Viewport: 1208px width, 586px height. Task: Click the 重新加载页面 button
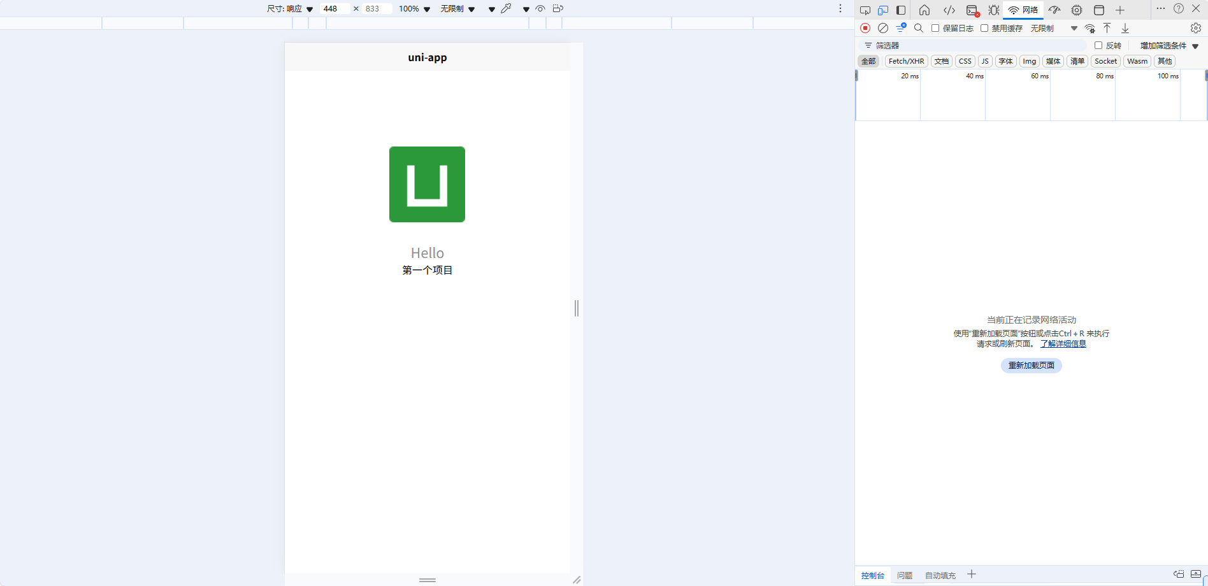[x=1031, y=366]
